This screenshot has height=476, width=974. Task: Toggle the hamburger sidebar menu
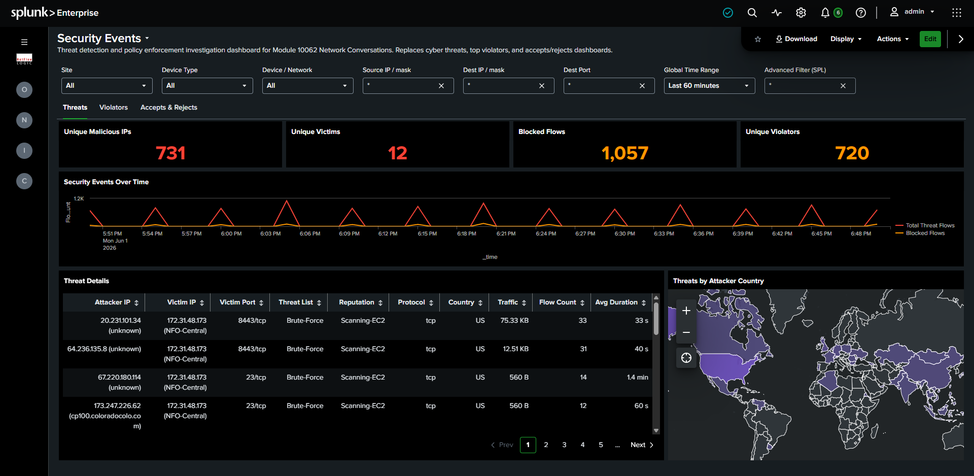tap(24, 42)
